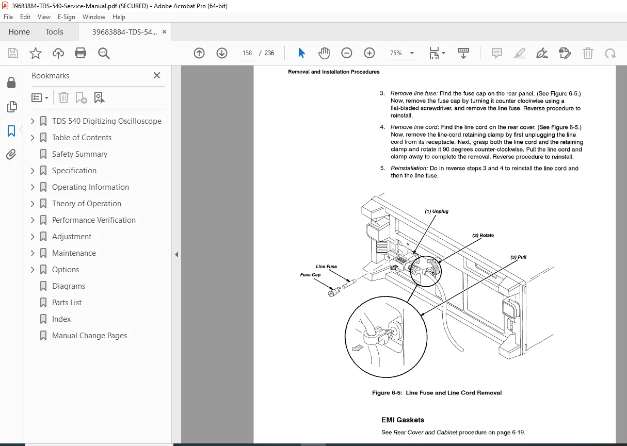Click the Save file icon
The width and height of the screenshot is (627, 446).
point(13,53)
